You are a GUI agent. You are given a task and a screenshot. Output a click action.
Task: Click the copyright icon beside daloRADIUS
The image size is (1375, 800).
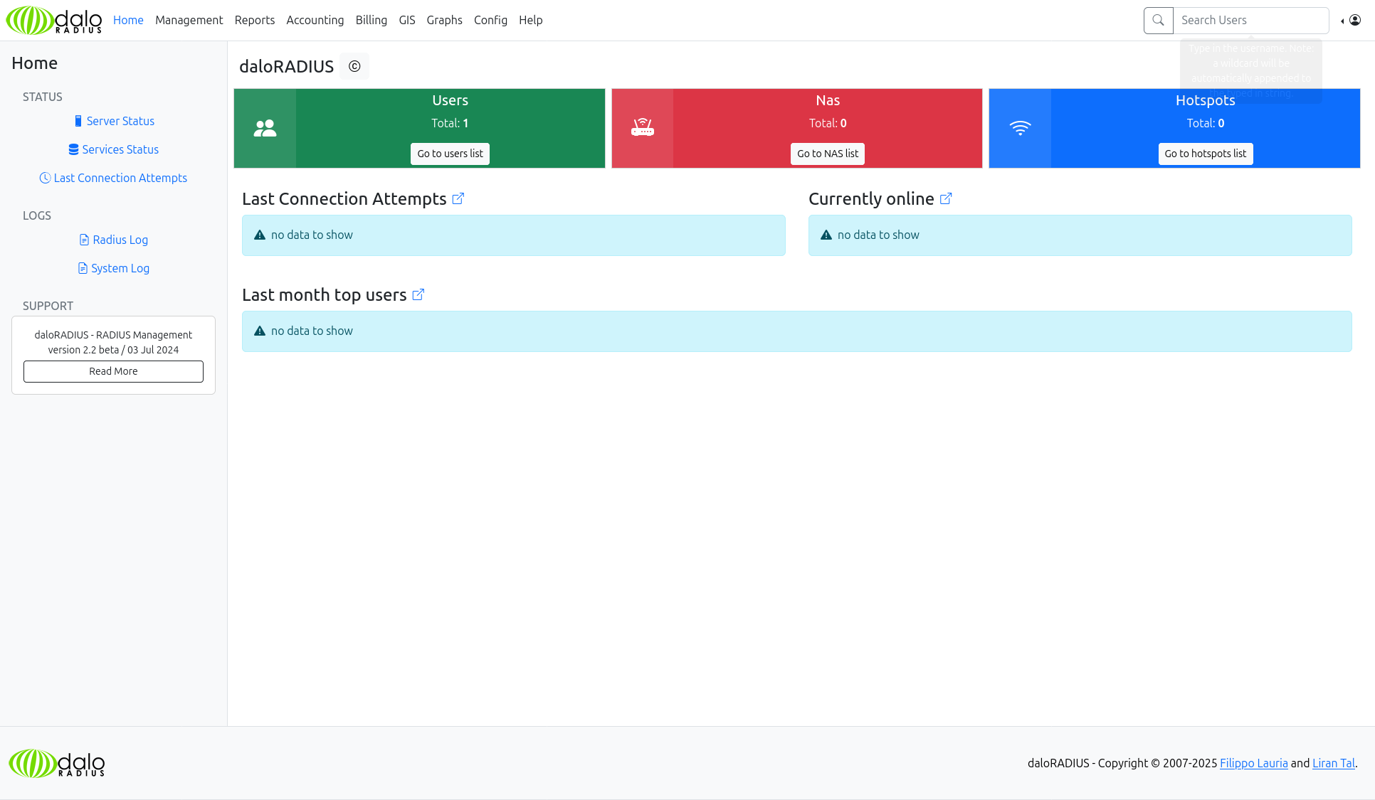click(354, 66)
